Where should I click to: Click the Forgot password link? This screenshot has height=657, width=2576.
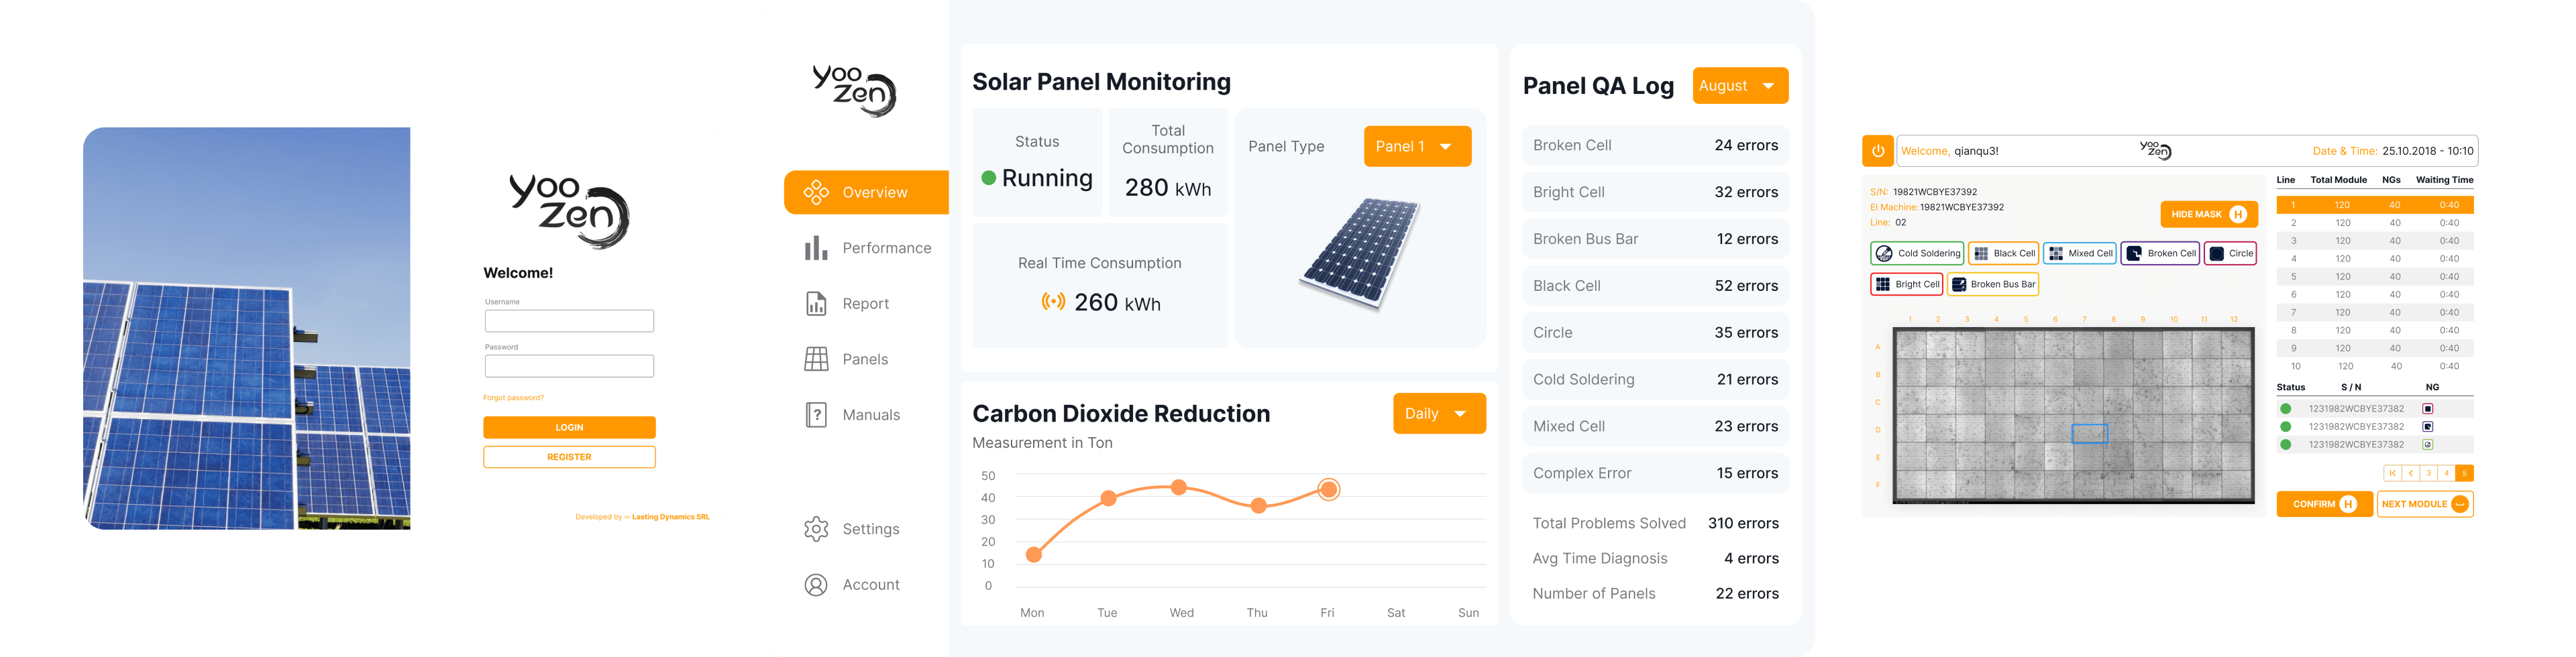[513, 398]
